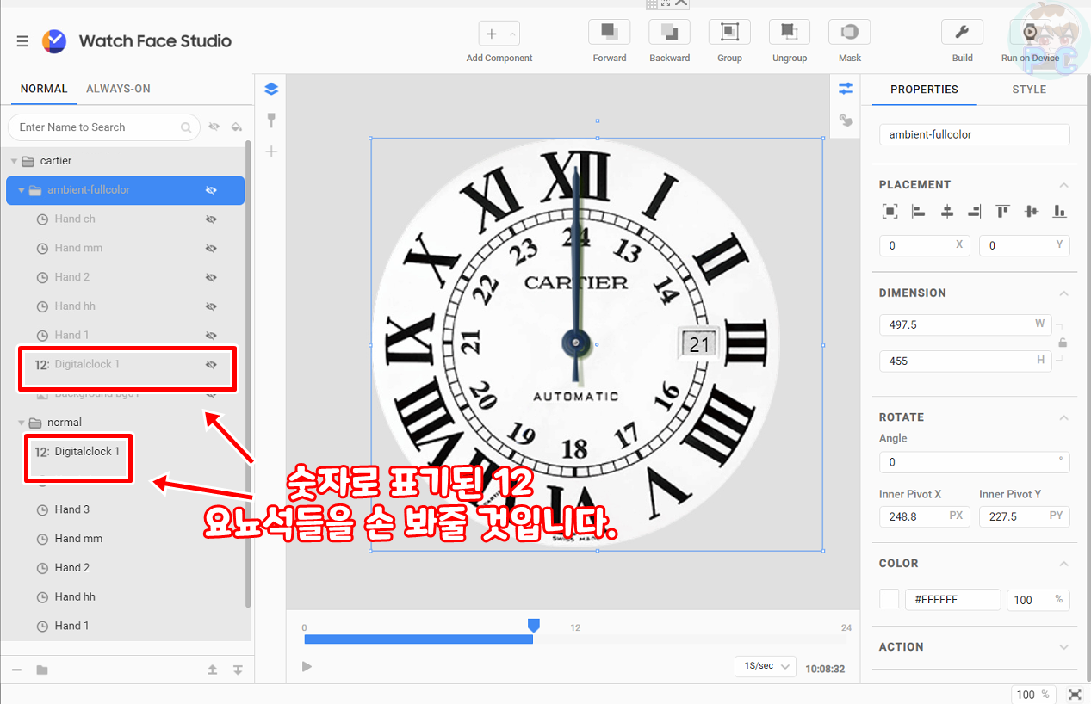Collapse the ambient-fullcolor folder arrow
This screenshot has height=704, width=1091.
pyautogui.click(x=22, y=190)
